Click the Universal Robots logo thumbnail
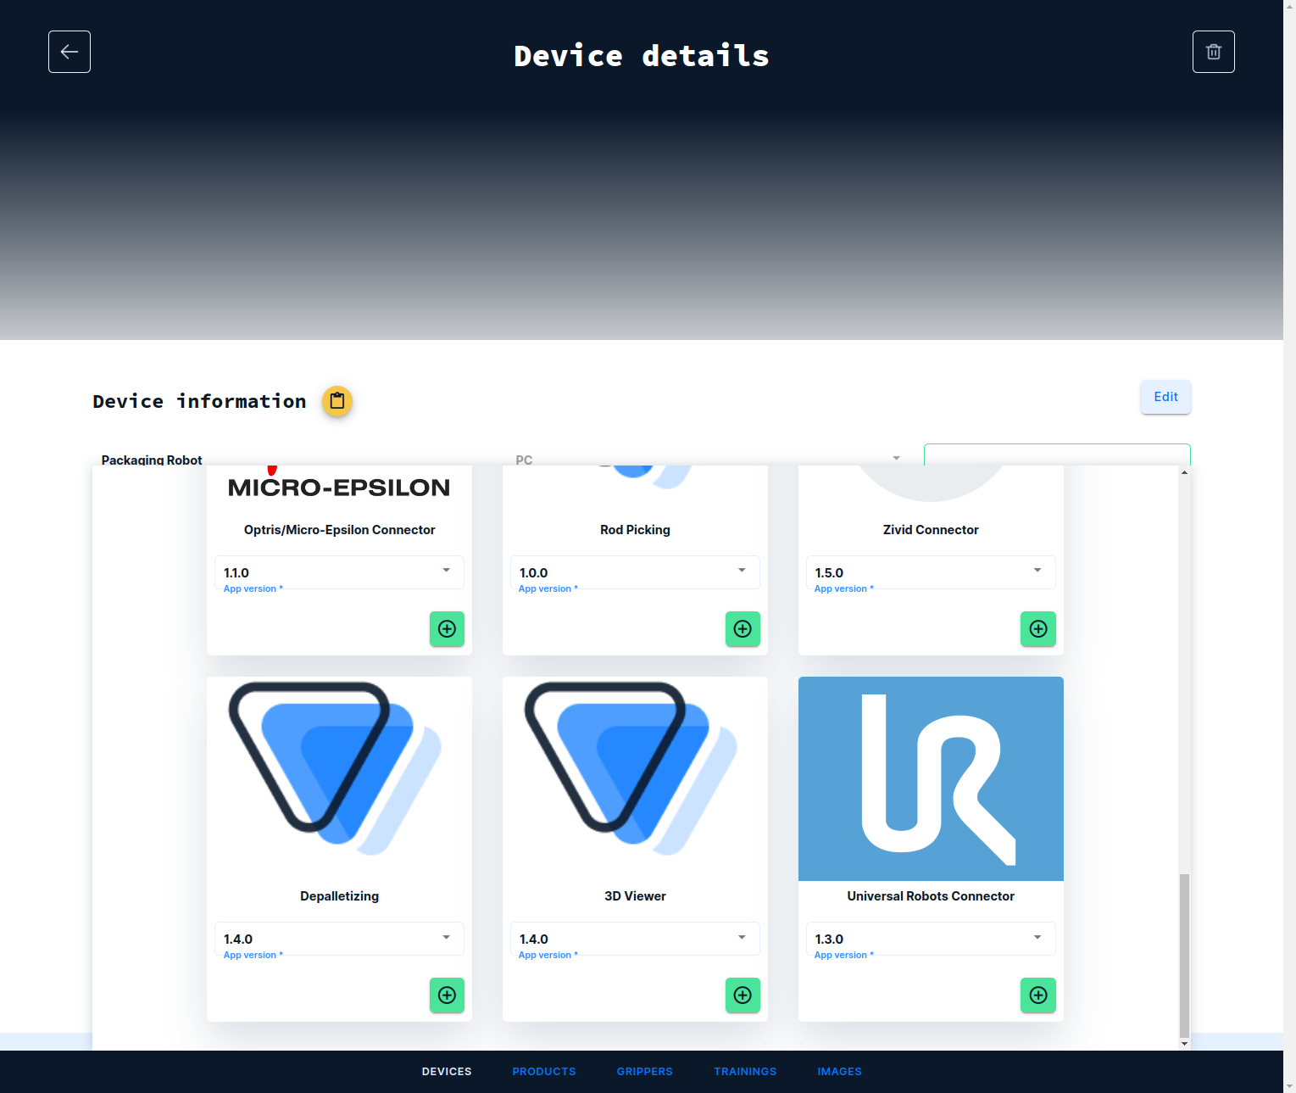Viewport: 1296px width, 1093px height. click(x=931, y=778)
